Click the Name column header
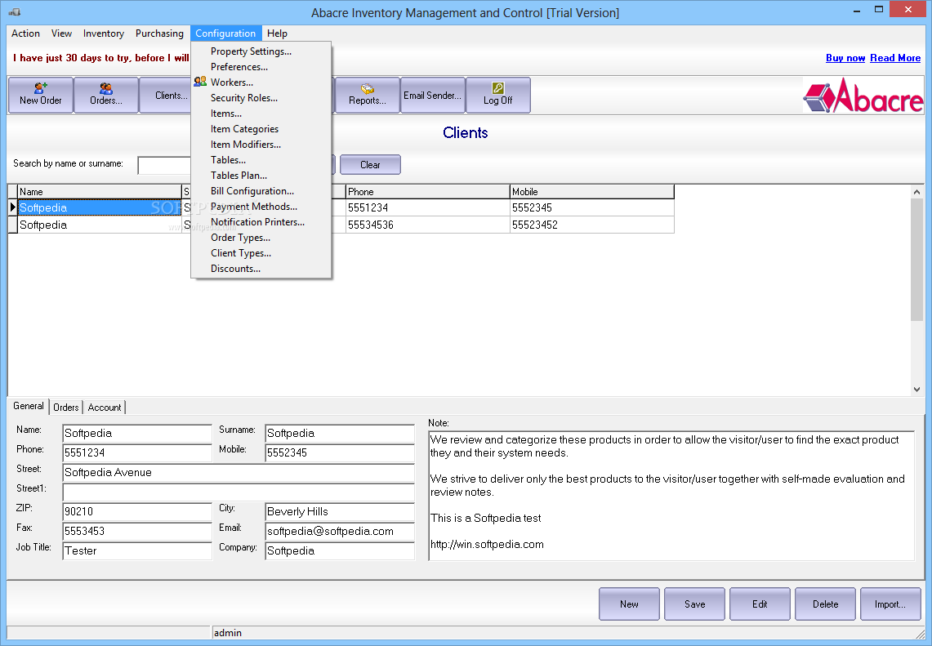 pyautogui.click(x=100, y=191)
